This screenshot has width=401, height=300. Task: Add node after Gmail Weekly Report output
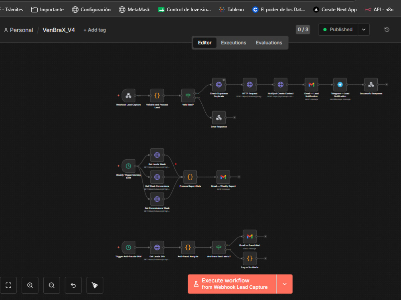point(239,177)
